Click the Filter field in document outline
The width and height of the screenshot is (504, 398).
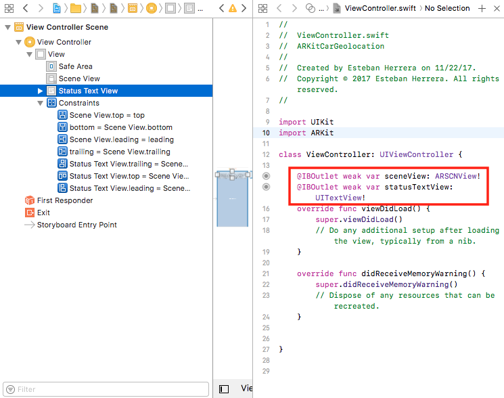click(x=108, y=389)
